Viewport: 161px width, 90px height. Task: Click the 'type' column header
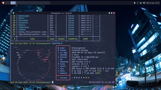point(52,39)
